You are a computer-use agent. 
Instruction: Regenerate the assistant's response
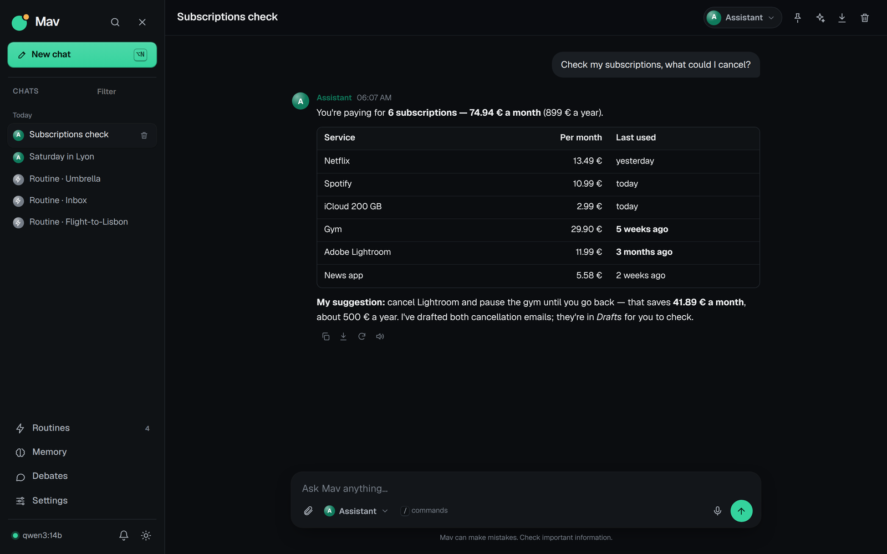click(362, 336)
